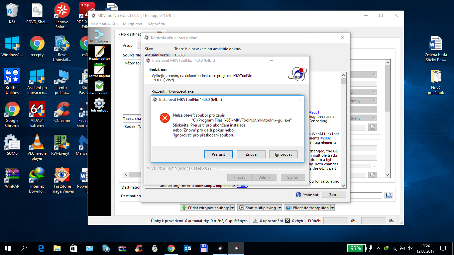Open the Editor kapitol tool
This screenshot has height=255, width=454.
point(99,71)
